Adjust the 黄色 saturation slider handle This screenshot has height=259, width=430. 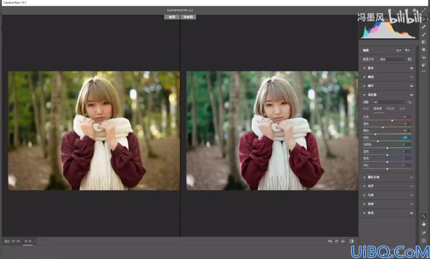[x=376, y=134]
